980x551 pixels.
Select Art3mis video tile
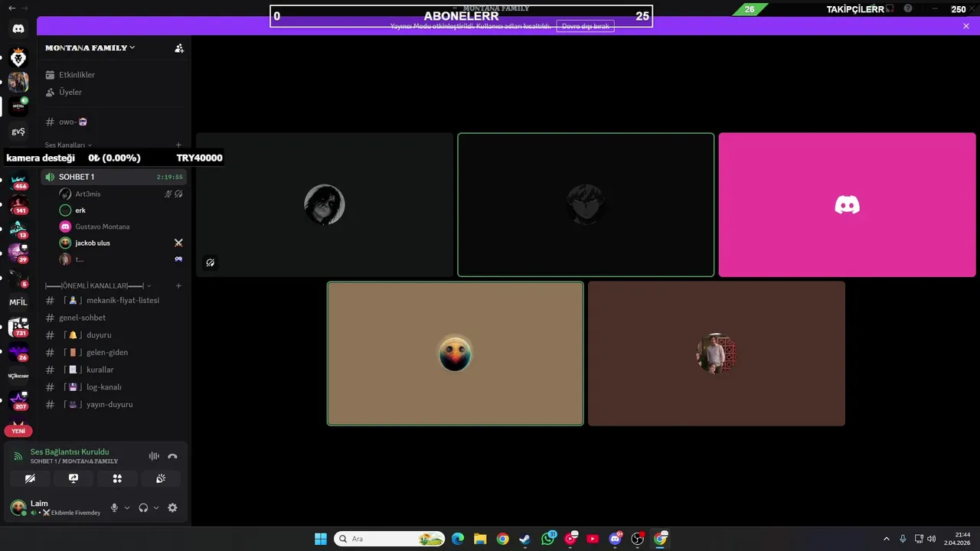pos(325,205)
